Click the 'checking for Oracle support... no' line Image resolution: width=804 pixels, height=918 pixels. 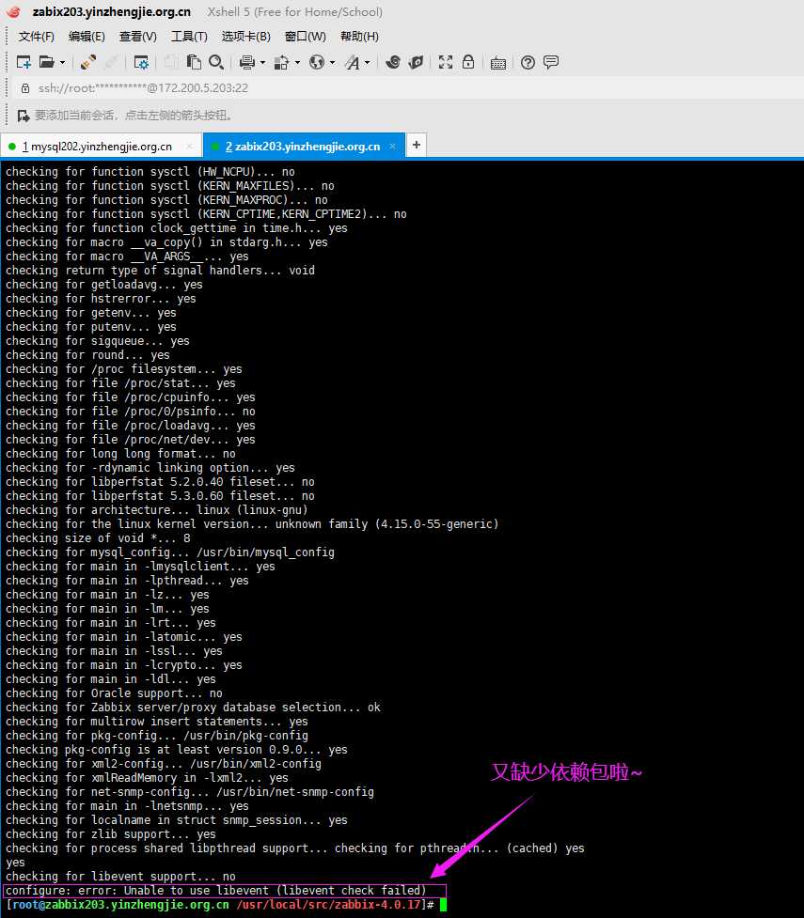coord(114,693)
